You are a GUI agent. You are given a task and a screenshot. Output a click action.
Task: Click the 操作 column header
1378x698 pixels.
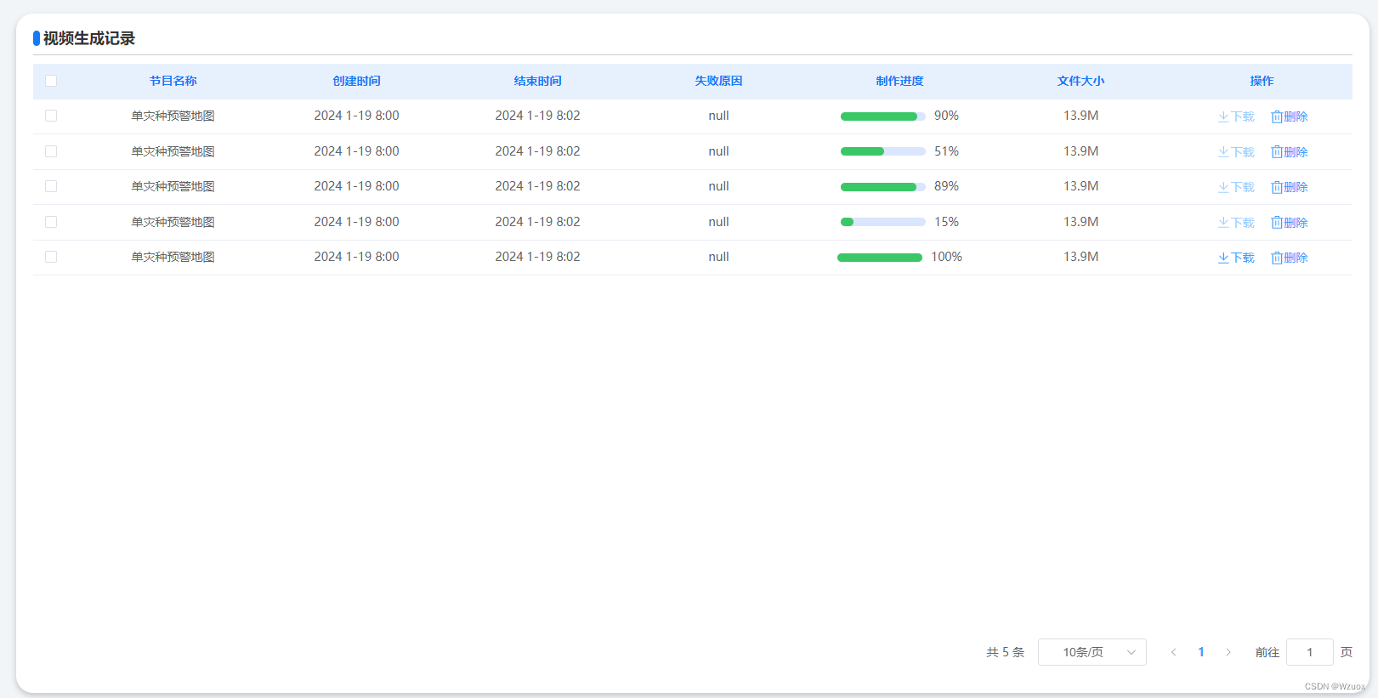click(1262, 81)
